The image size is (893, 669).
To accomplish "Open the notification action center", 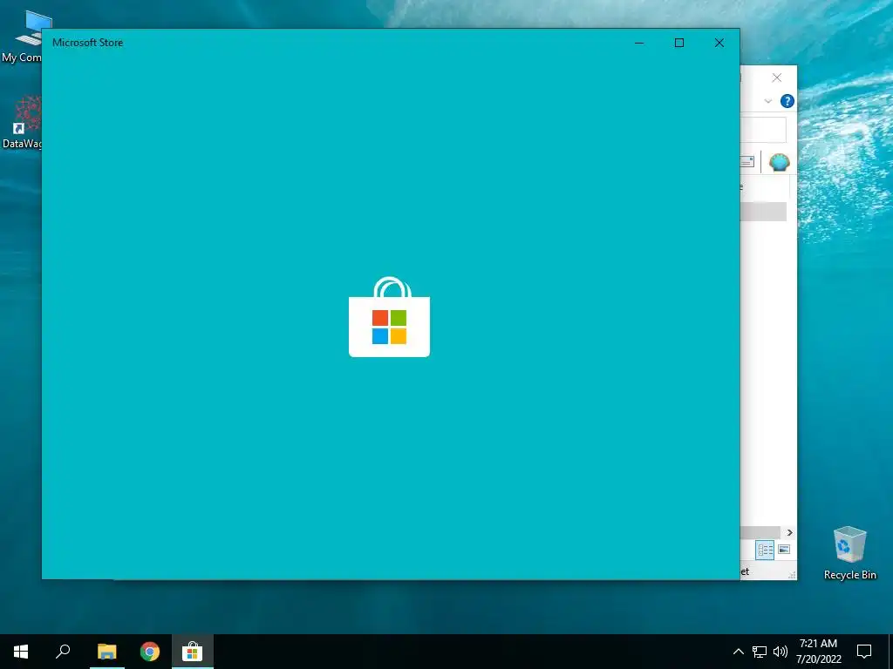I will [x=864, y=652].
